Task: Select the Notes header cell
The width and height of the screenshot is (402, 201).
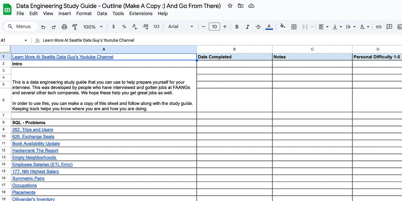Action: [x=312, y=57]
